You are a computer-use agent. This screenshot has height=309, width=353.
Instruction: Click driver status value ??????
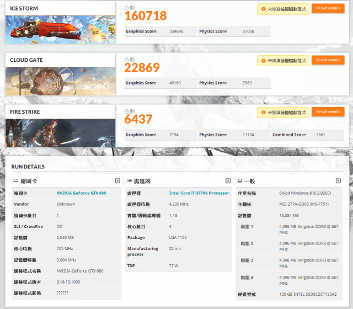click(62, 293)
